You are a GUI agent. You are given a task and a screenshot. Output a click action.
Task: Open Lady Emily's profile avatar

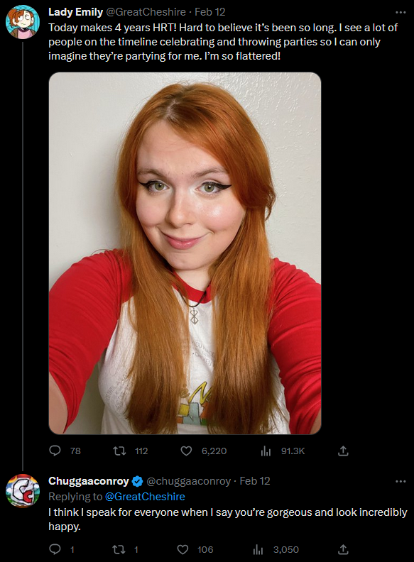[22, 22]
